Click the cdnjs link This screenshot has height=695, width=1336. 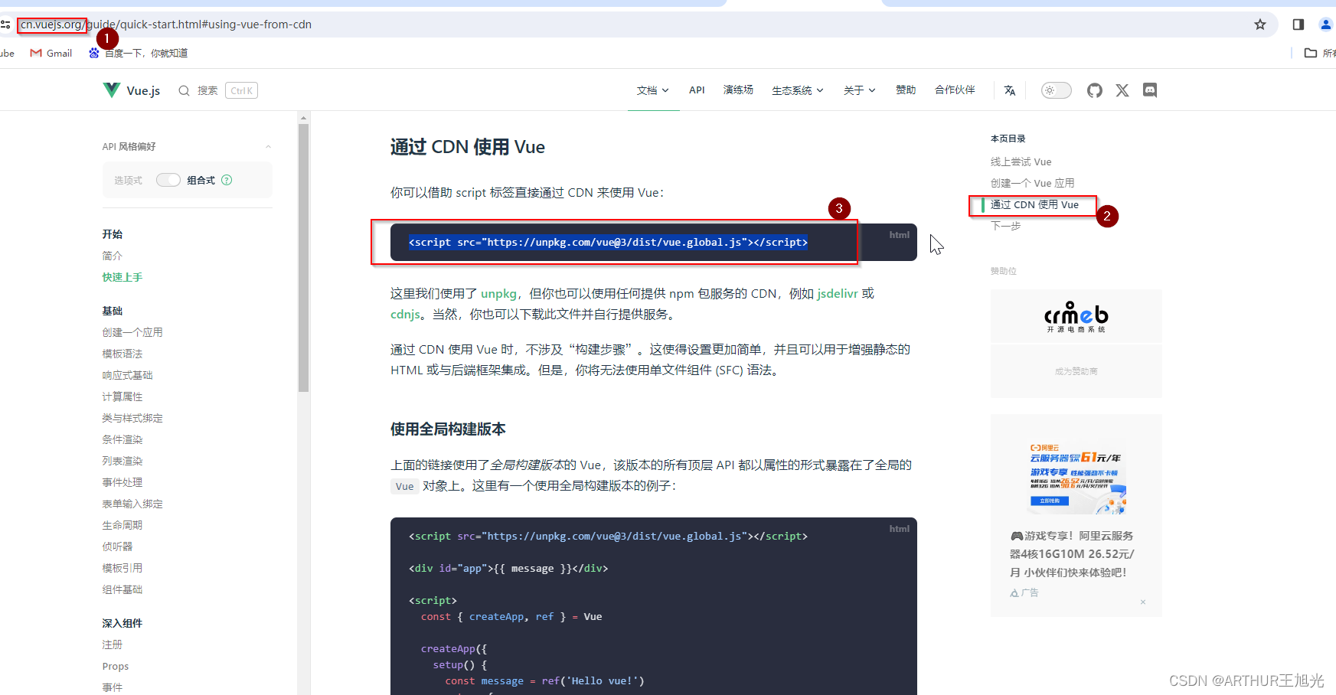point(405,315)
